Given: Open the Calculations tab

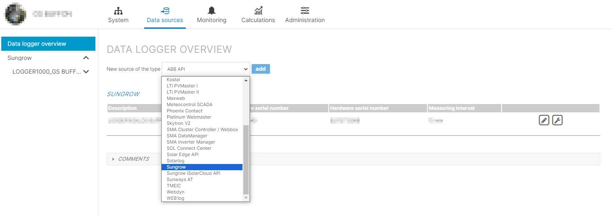Looking at the screenshot, I should 258,15.
